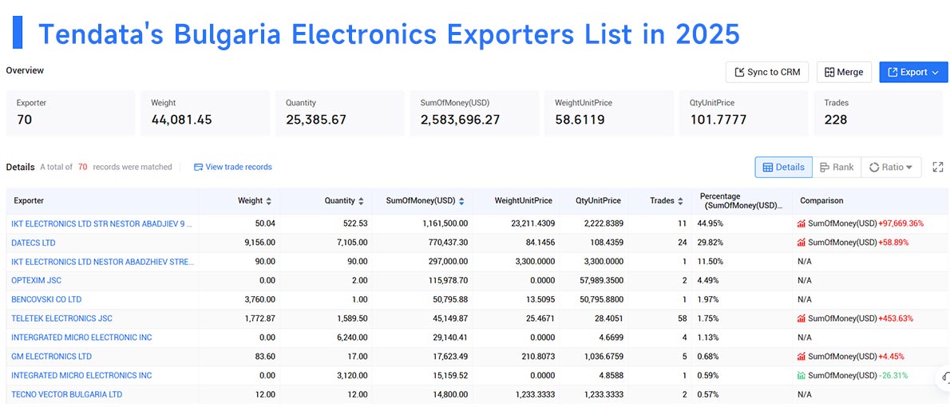950x407 pixels.
Task: Open the Ratio dropdown view
Action: point(891,167)
